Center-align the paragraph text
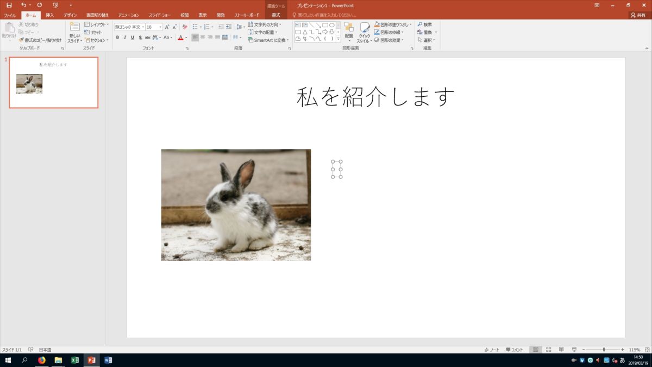 (203, 38)
